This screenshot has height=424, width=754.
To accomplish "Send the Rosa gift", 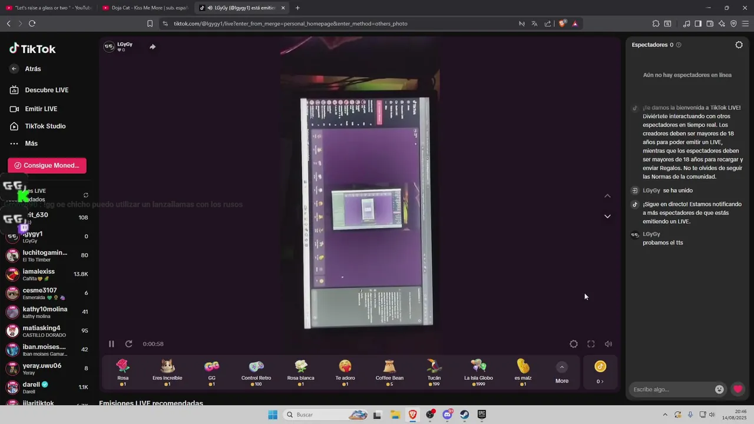I will coord(123,372).
